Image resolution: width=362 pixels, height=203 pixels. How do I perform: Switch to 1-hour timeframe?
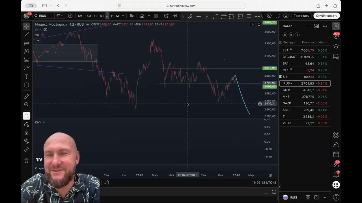click(95, 16)
